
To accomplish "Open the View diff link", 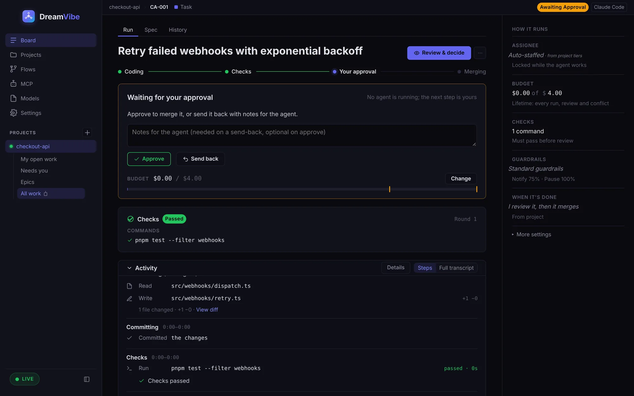I will (207, 310).
